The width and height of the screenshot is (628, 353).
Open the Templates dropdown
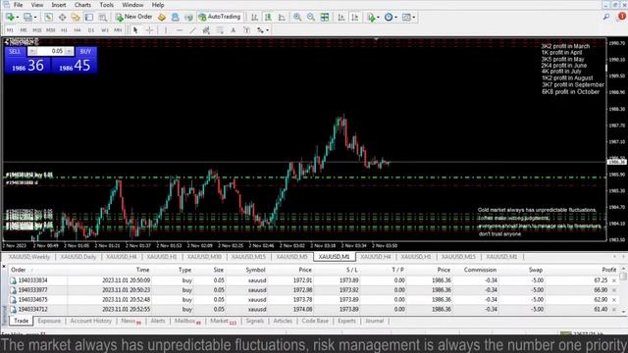408,18
